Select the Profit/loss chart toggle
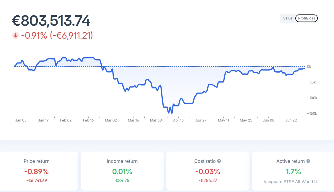Viewport: 334px width, 192px height. pos(307,18)
